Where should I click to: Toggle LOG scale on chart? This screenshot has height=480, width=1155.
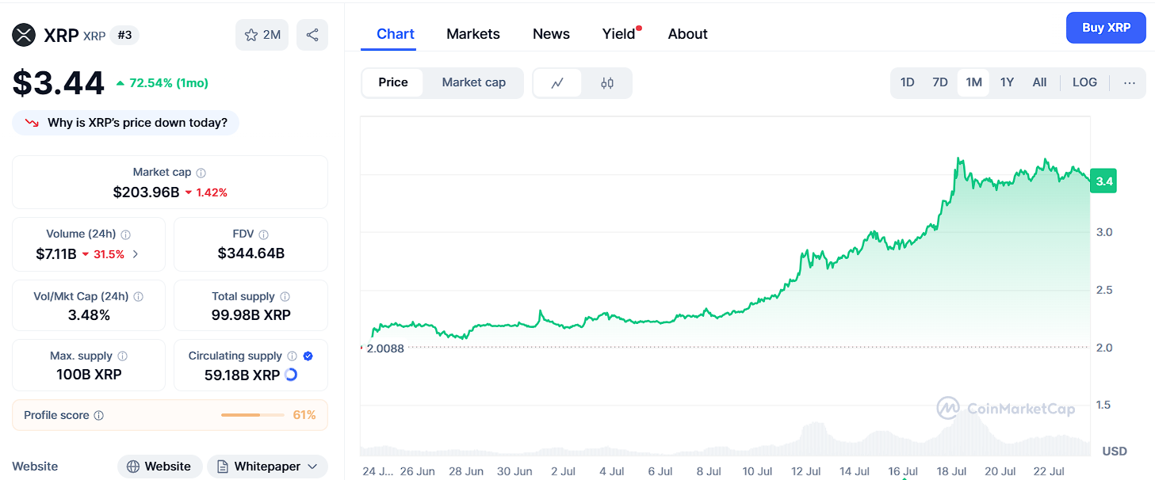(x=1084, y=82)
